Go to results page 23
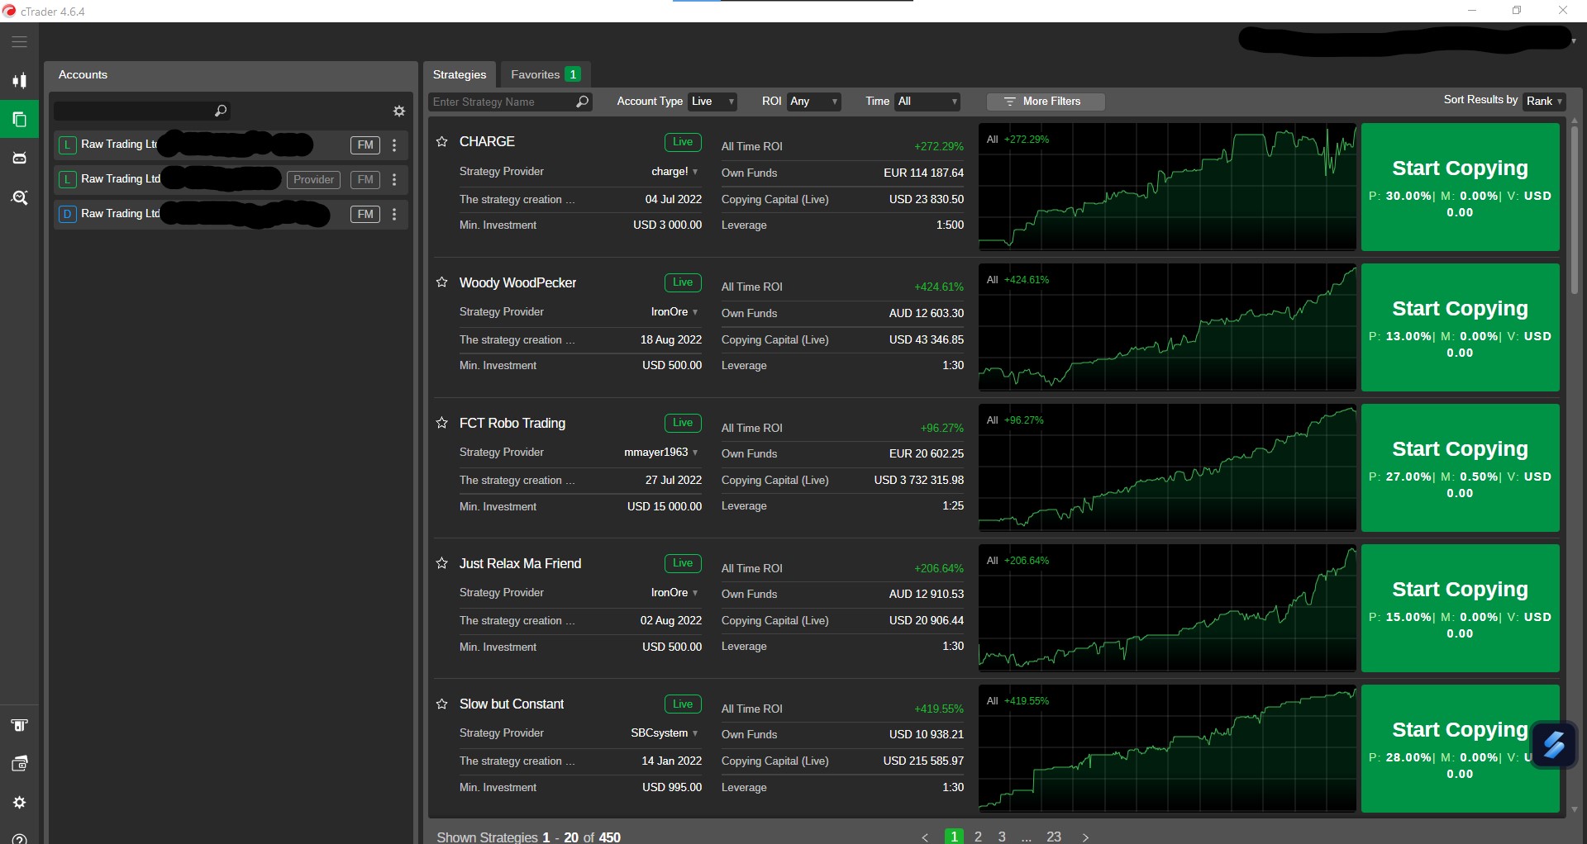 [x=1054, y=837]
